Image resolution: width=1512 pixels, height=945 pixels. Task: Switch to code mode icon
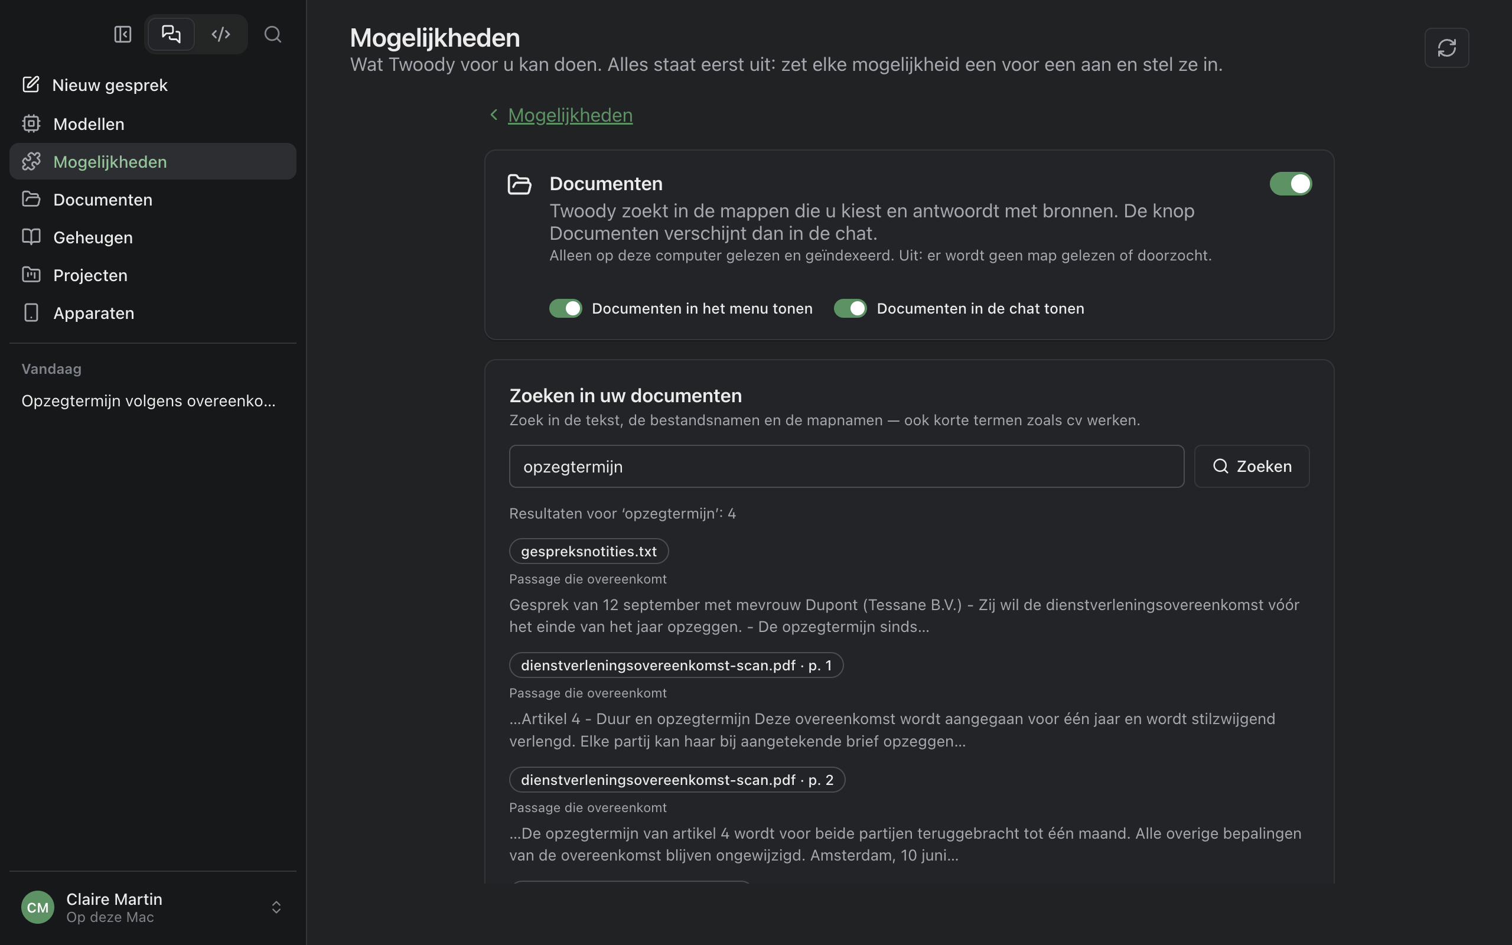coord(220,34)
